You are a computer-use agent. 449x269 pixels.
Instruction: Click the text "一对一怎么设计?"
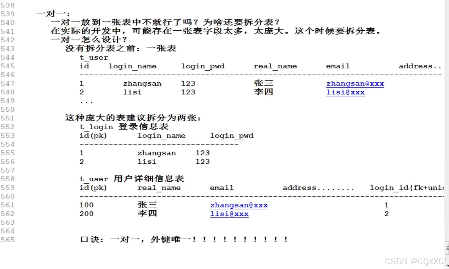(x=89, y=40)
